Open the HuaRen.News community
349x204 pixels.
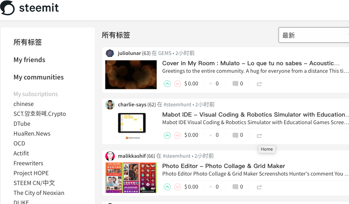32,134
